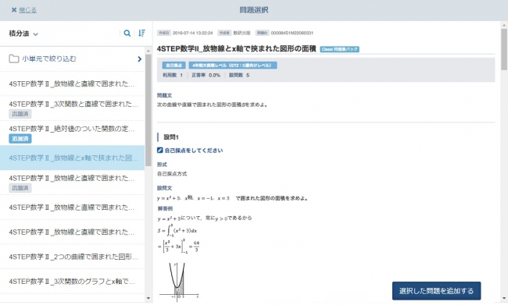Click the Classi 問題集パック tag
The width and height of the screenshot is (508, 305).
pos(339,49)
